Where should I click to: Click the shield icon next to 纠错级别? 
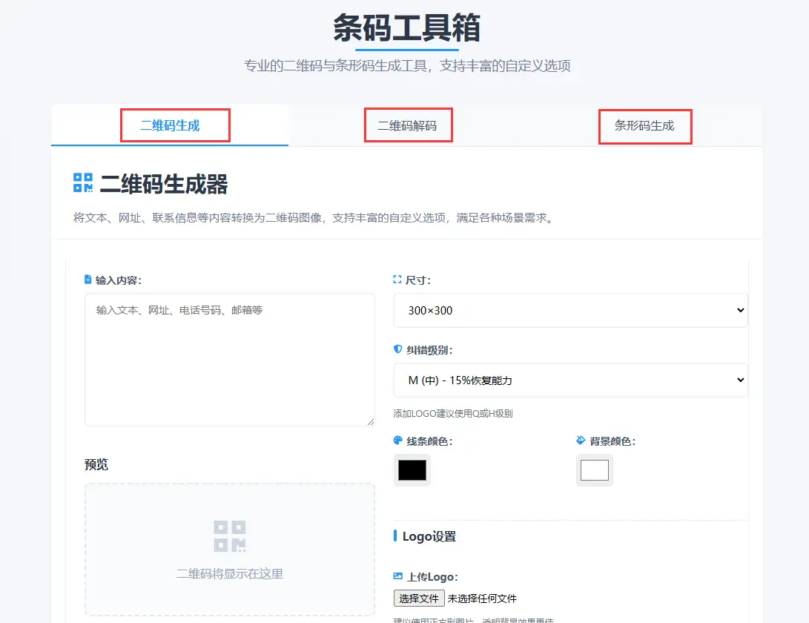[397, 349]
